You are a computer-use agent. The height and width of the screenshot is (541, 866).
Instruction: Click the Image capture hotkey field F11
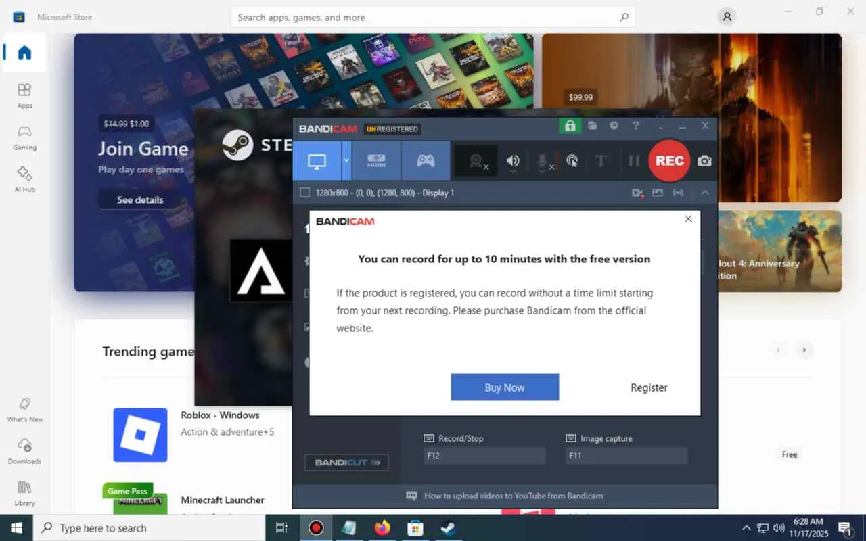pos(626,456)
